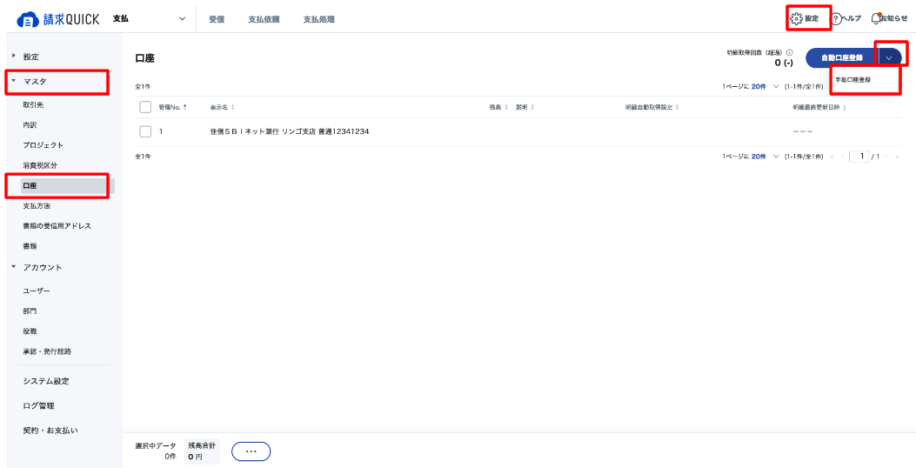The width and height of the screenshot is (916, 468).
Task: Sort by 明細自動取得設定 column
Action: [677, 108]
